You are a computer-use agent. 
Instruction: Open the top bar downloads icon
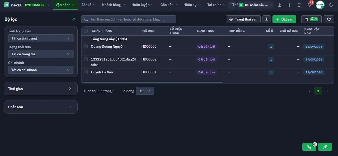[x=280, y=5]
